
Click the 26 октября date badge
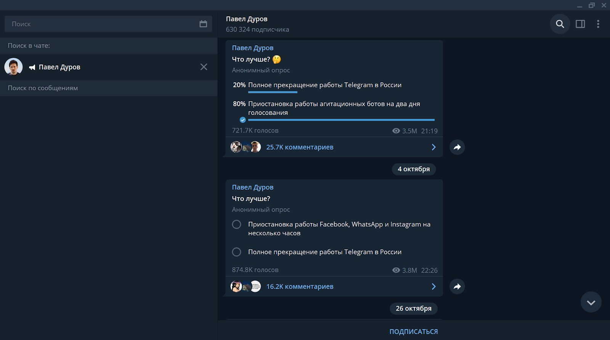(414, 308)
